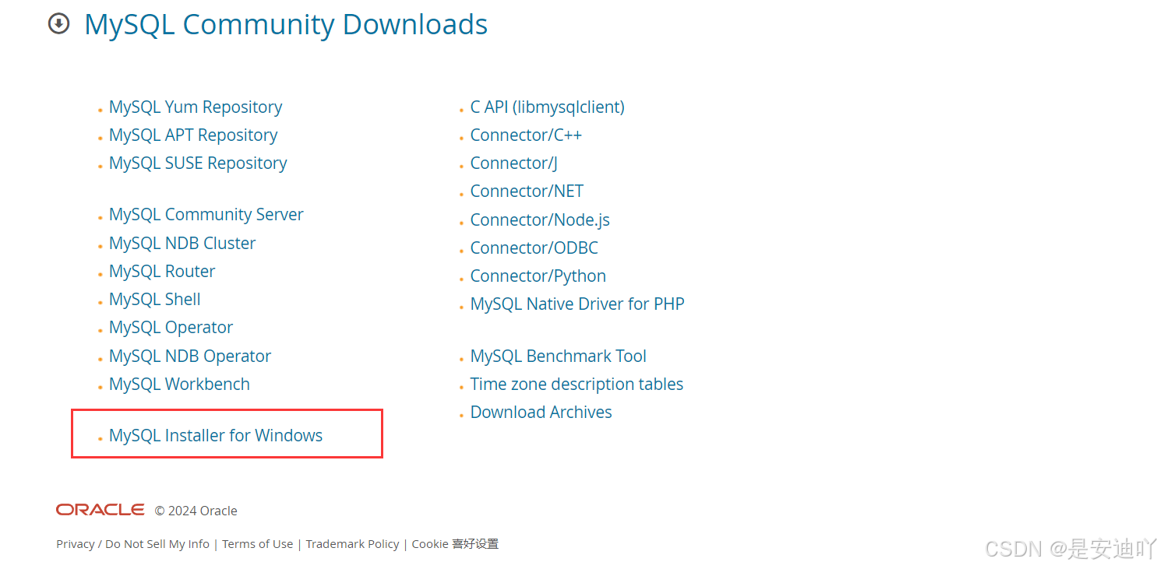Image resolution: width=1160 pixels, height=569 pixels.
Task: Open MySQL Native Driver for PHP link
Action: 577,304
